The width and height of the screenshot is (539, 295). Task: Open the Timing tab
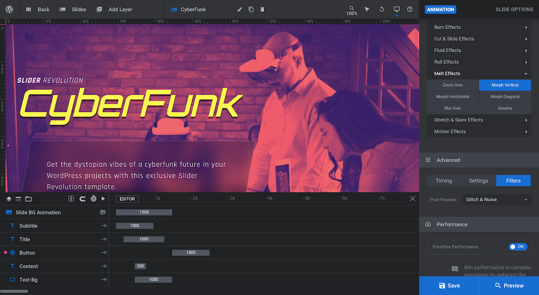[444, 181]
